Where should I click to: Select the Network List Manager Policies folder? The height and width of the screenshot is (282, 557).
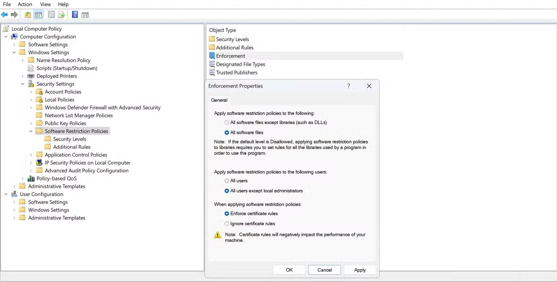click(79, 115)
